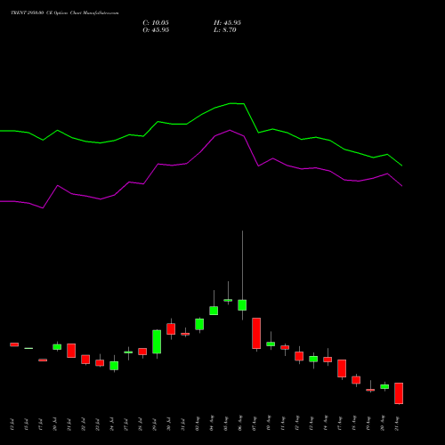
Task: Select the green 04 Aug candle
Action: pyautogui.click(x=214, y=311)
